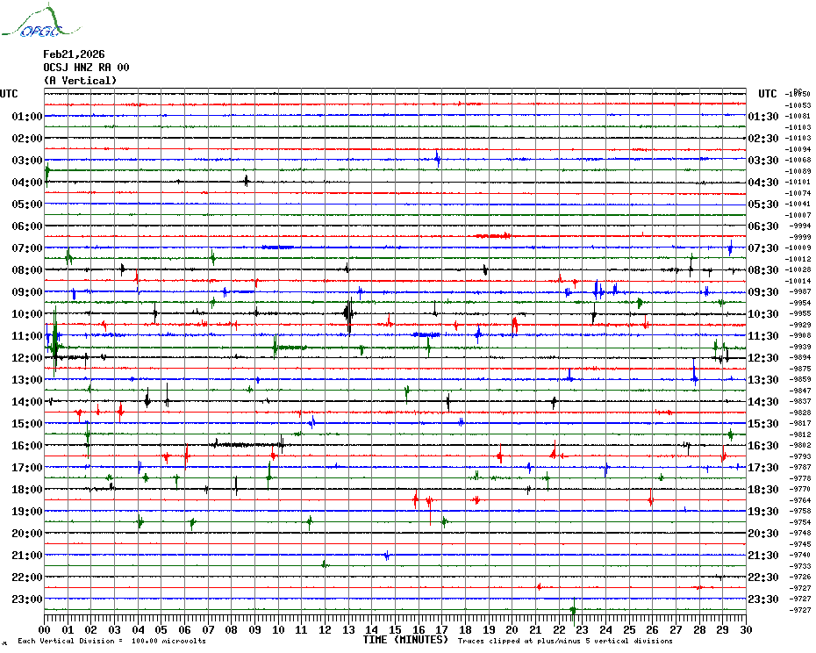Screen dimensions: 816x653
Task: Click minute 00 at the start of time axis
Action: (x=45, y=629)
